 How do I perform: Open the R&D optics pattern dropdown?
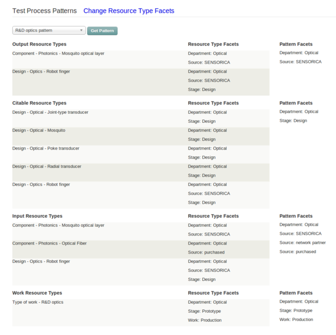pos(49,31)
